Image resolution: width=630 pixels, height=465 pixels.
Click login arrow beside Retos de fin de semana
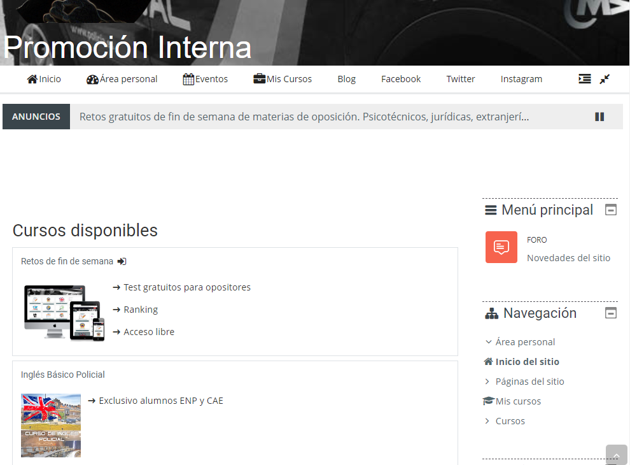[122, 261]
